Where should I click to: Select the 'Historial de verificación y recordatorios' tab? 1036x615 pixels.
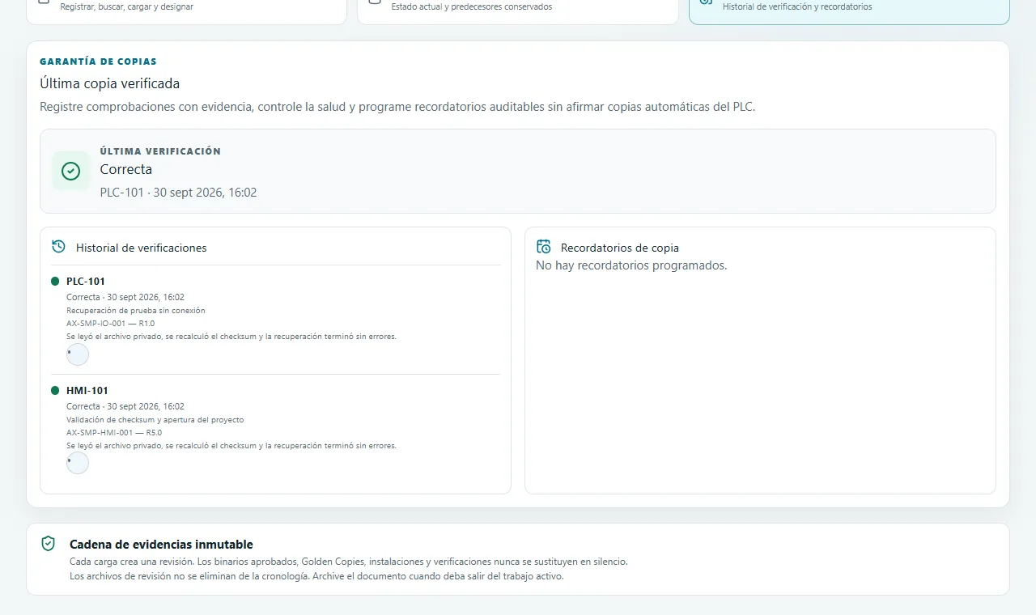[x=849, y=6]
